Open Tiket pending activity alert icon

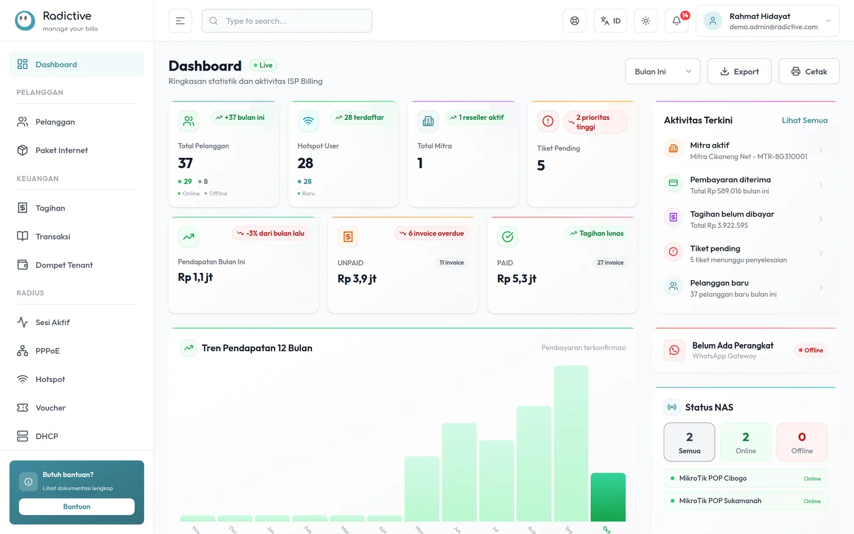[673, 252]
